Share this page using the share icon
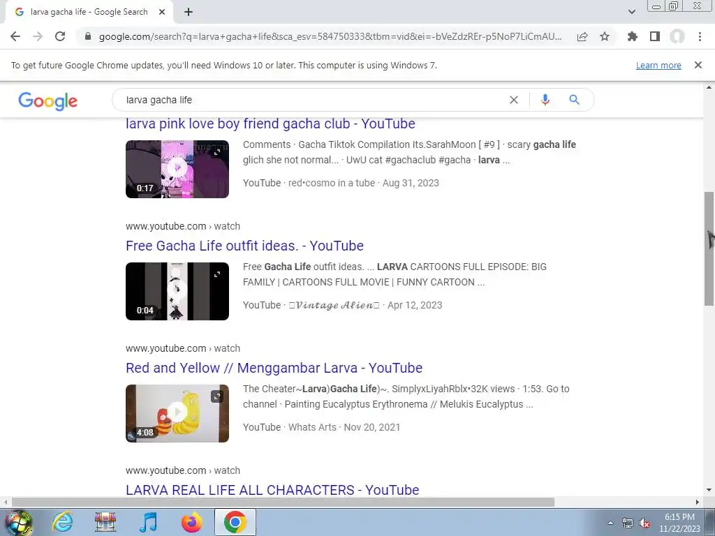This screenshot has width=715, height=536. (x=582, y=36)
